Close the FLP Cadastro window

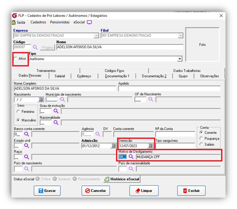click(221, 16)
